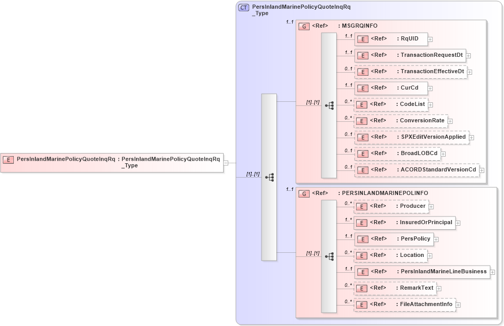
Task: Select the outer sequence compositor marked [1]..[1]
Action: click(x=270, y=176)
